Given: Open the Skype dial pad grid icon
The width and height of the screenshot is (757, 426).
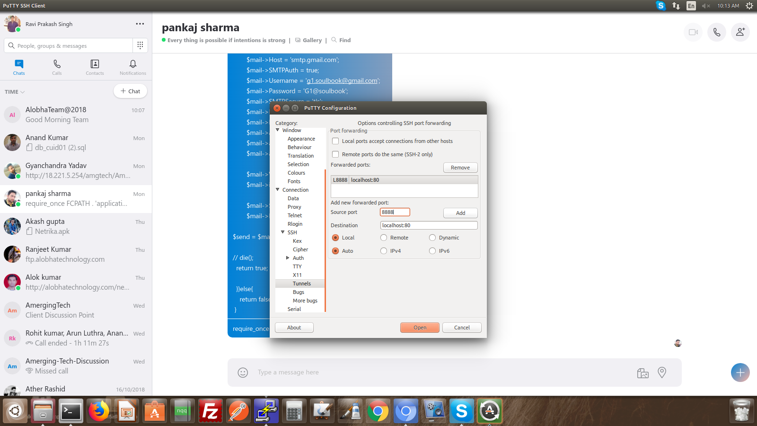Looking at the screenshot, I should (x=140, y=45).
